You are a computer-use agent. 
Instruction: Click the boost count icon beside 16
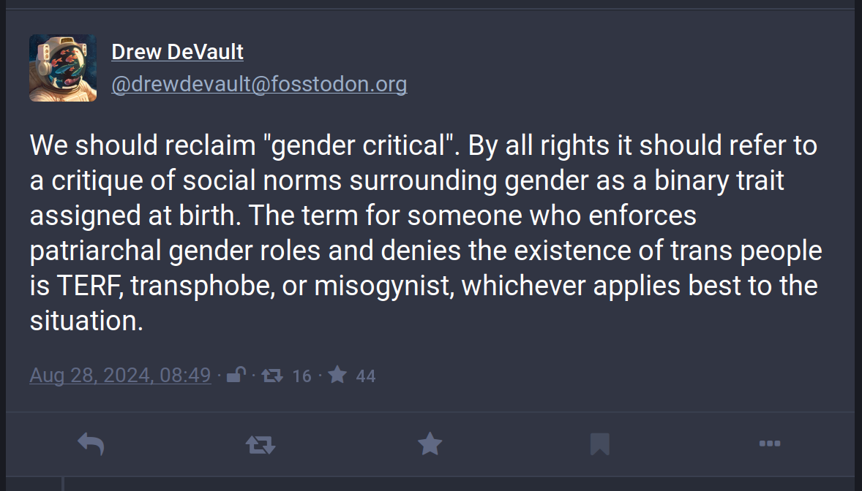(x=272, y=376)
